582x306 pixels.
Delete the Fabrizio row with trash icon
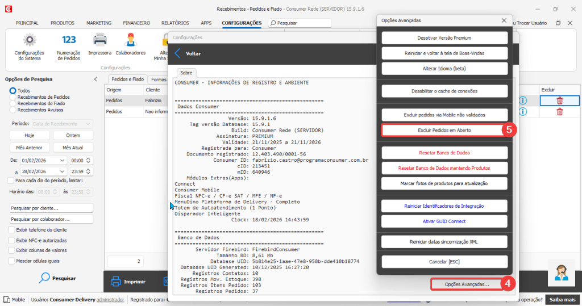click(559, 100)
